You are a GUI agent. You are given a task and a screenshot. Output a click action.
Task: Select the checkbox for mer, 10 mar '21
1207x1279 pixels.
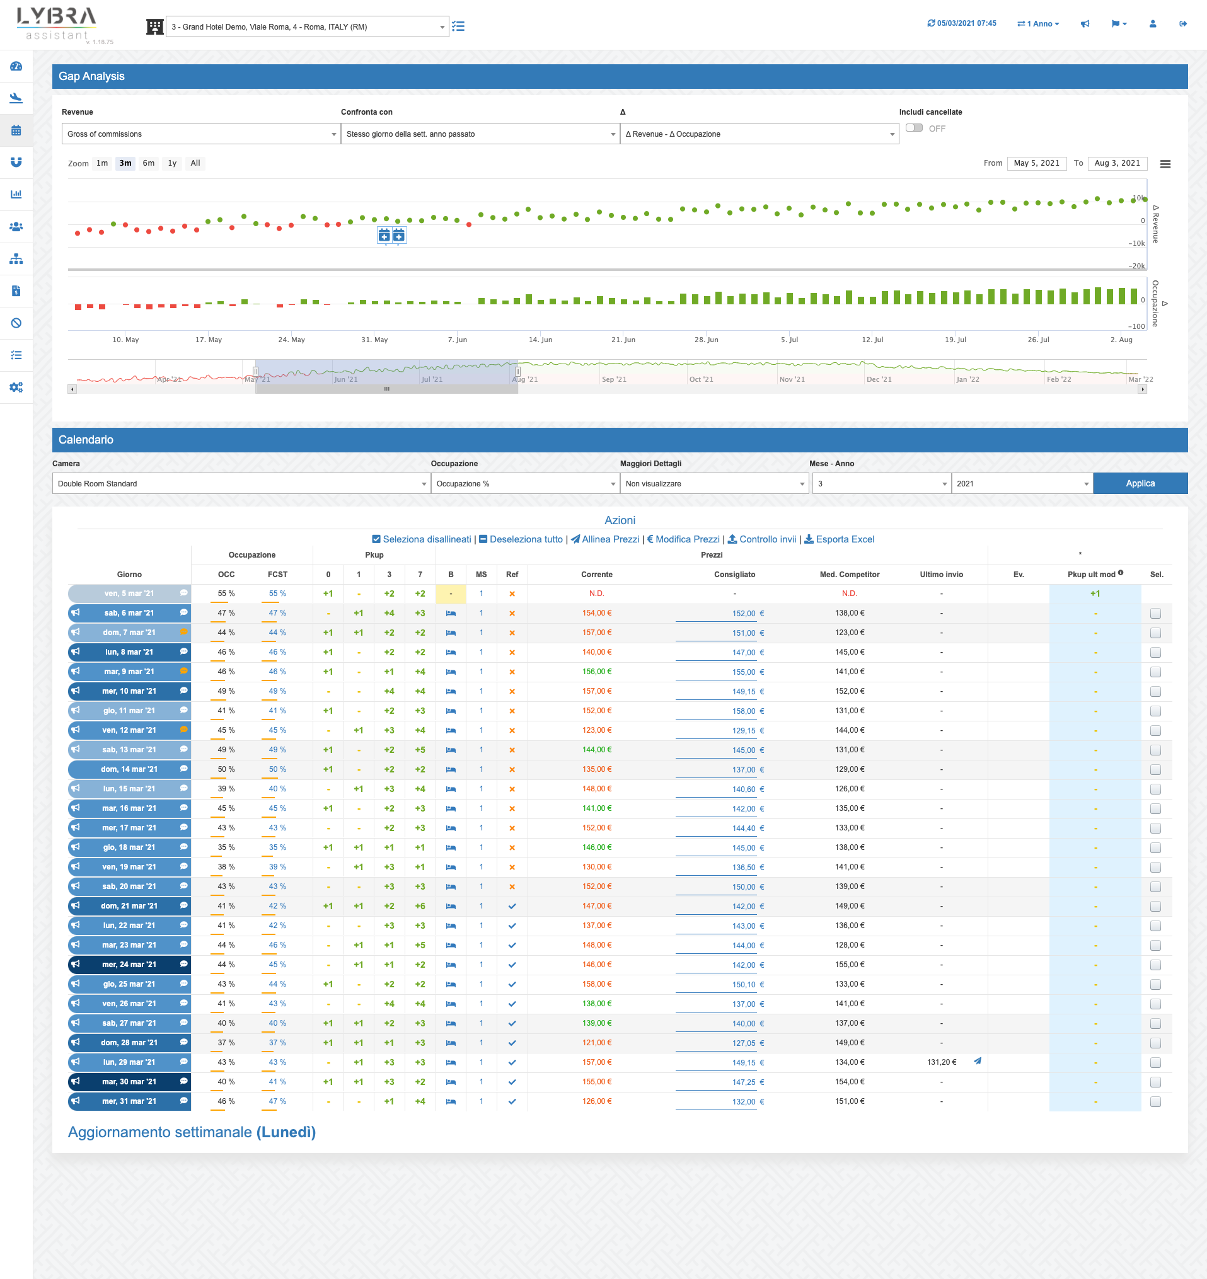coord(1155,692)
